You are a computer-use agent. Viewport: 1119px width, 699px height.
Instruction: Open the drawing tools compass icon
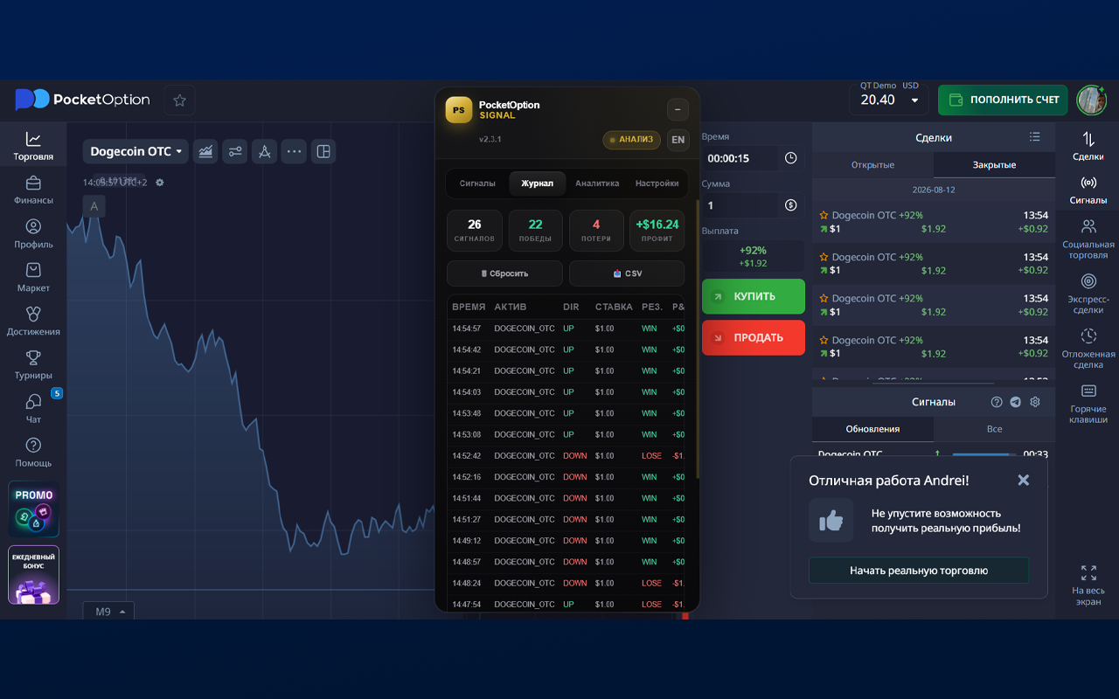click(x=265, y=151)
